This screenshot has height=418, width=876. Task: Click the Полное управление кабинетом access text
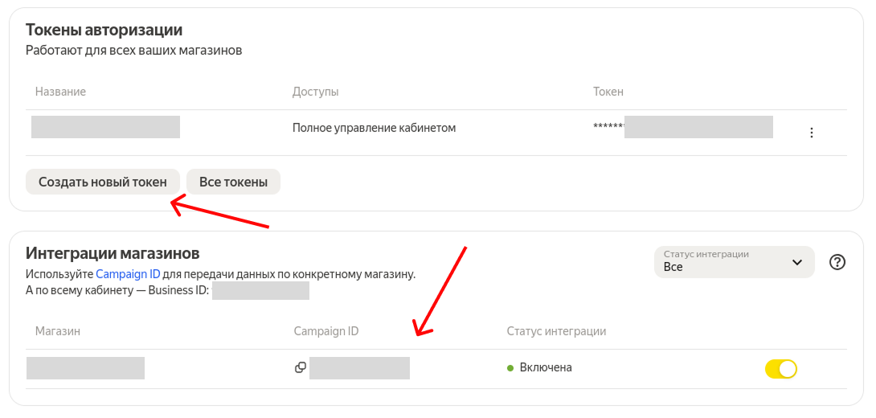tap(374, 128)
